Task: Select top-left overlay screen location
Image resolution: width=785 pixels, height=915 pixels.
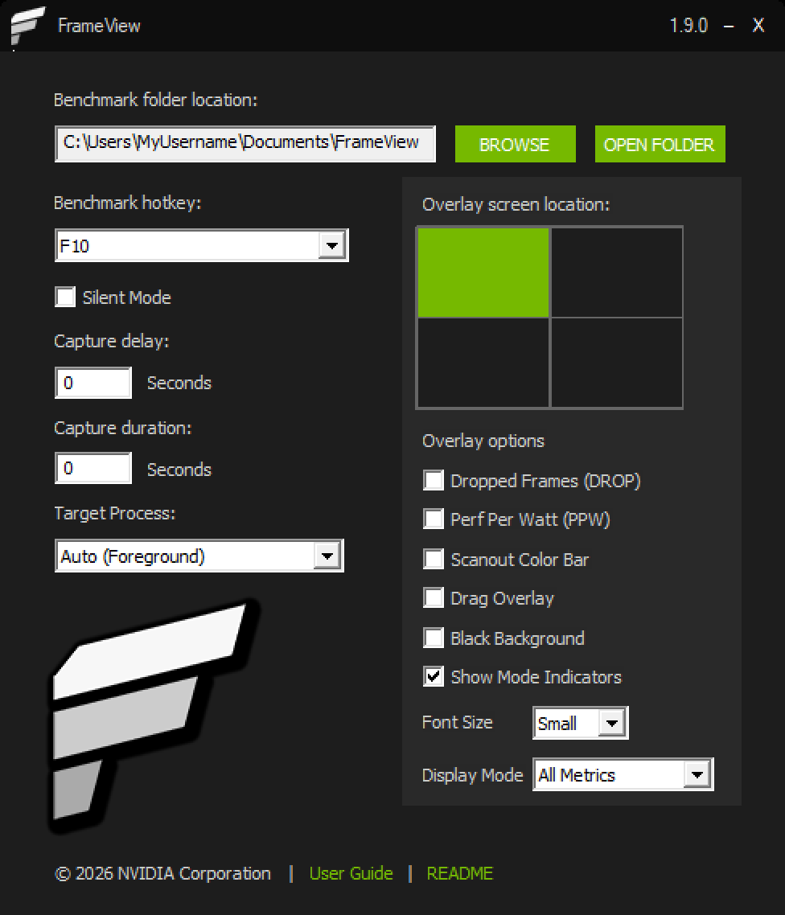Action: coord(483,273)
